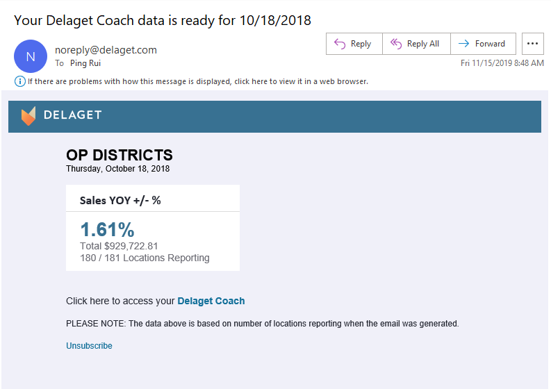Click the email subject line
Image resolution: width=551 pixels, height=389 pixels.
tap(163, 19)
